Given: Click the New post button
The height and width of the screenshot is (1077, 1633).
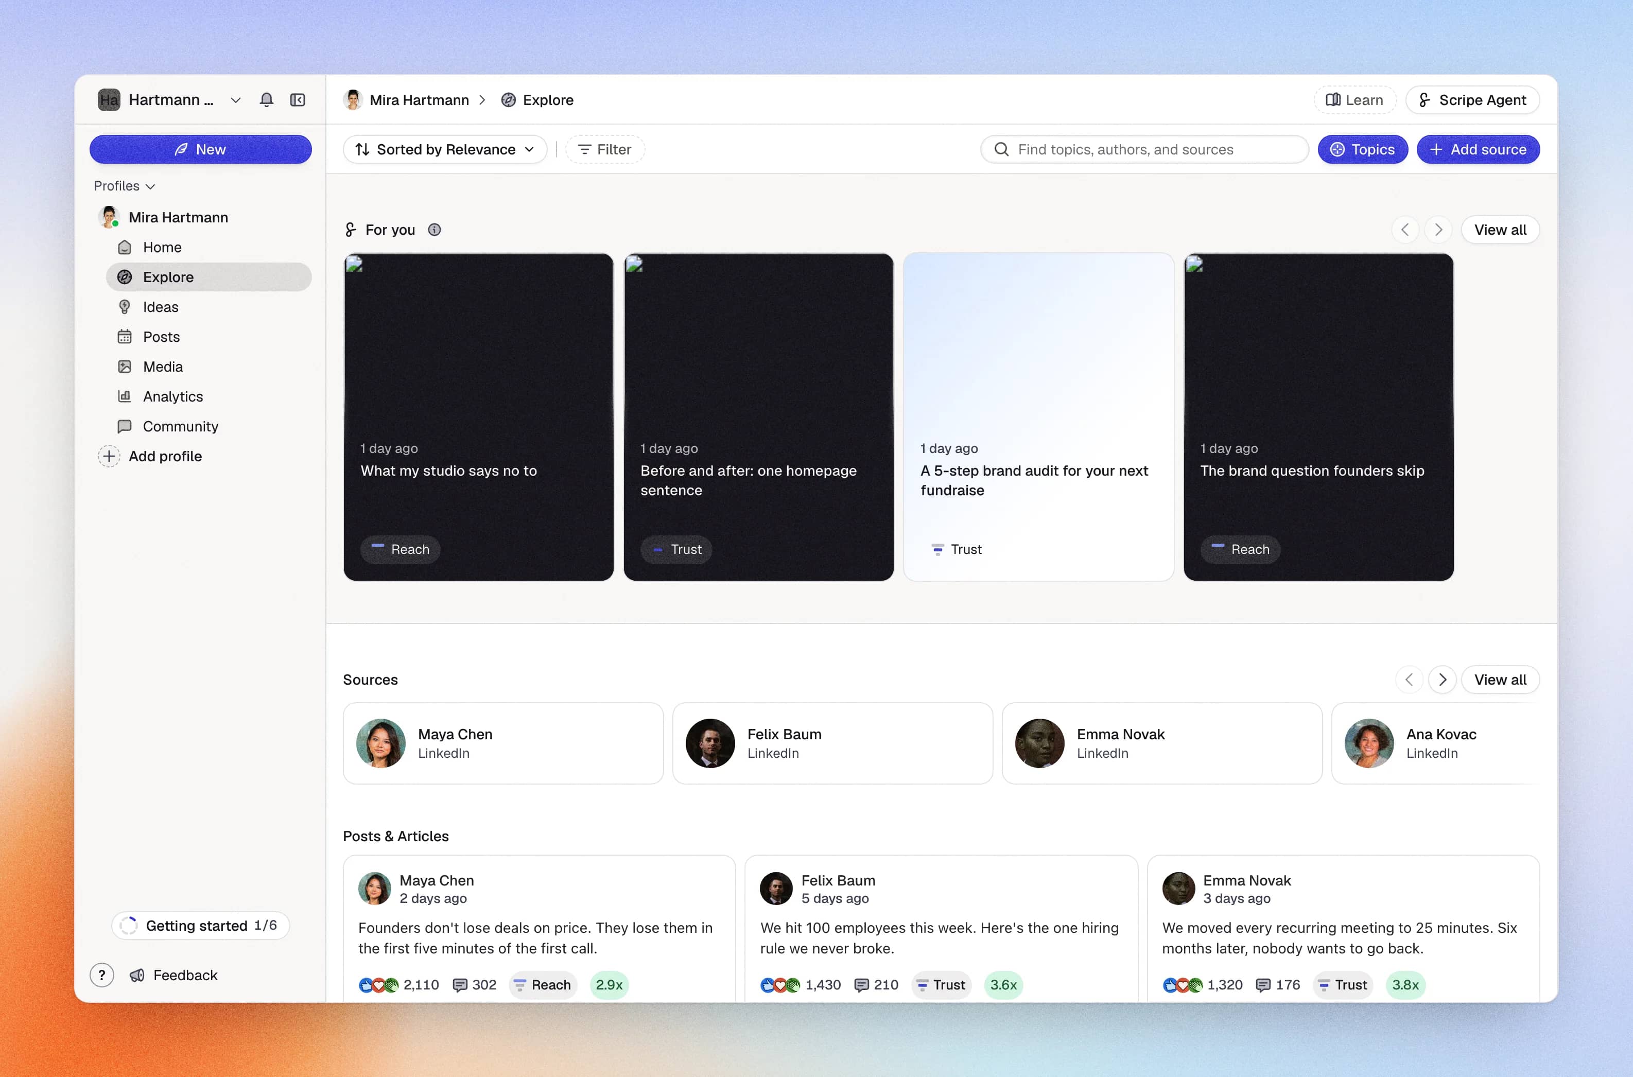Looking at the screenshot, I should click(200, 150).
